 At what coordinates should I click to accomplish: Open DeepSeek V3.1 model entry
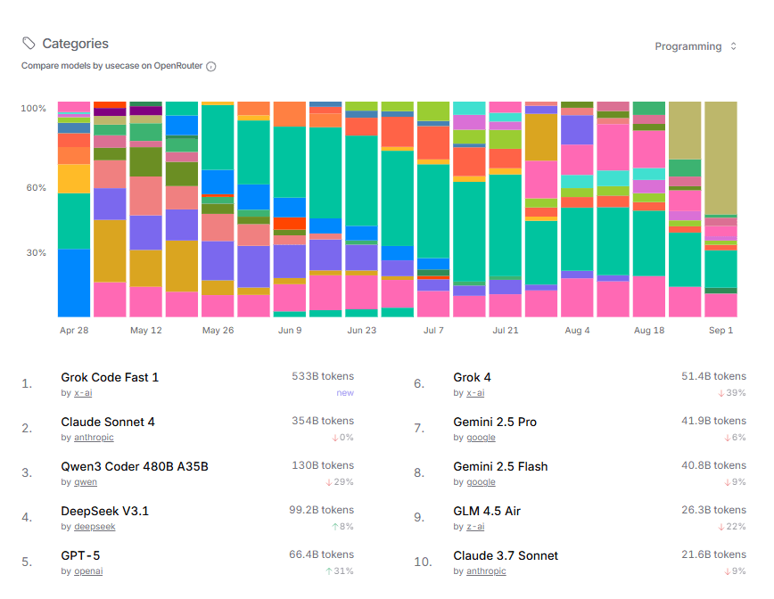[x=105, y=511]
